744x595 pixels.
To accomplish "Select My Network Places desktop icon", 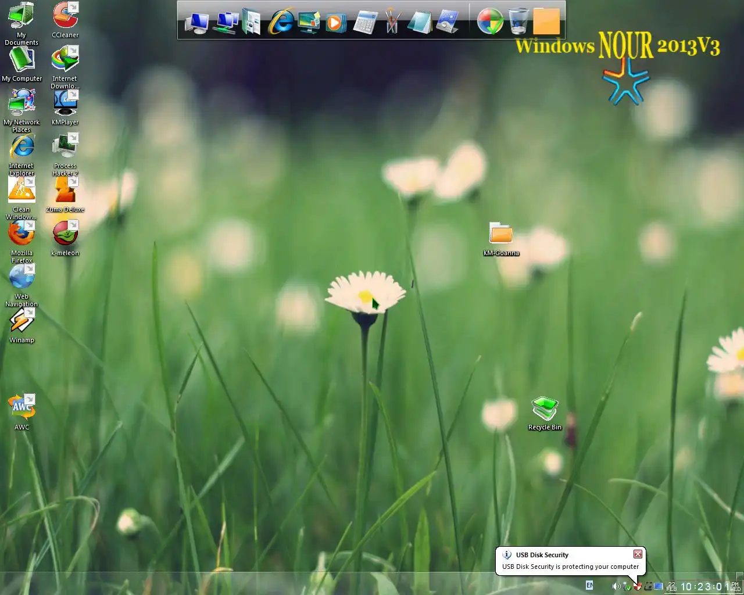I will [22, 110].
